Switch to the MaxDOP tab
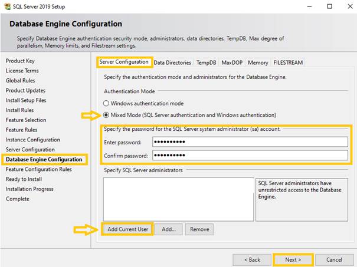Viewport: 357px width, 267px height. tap(232, 62)
